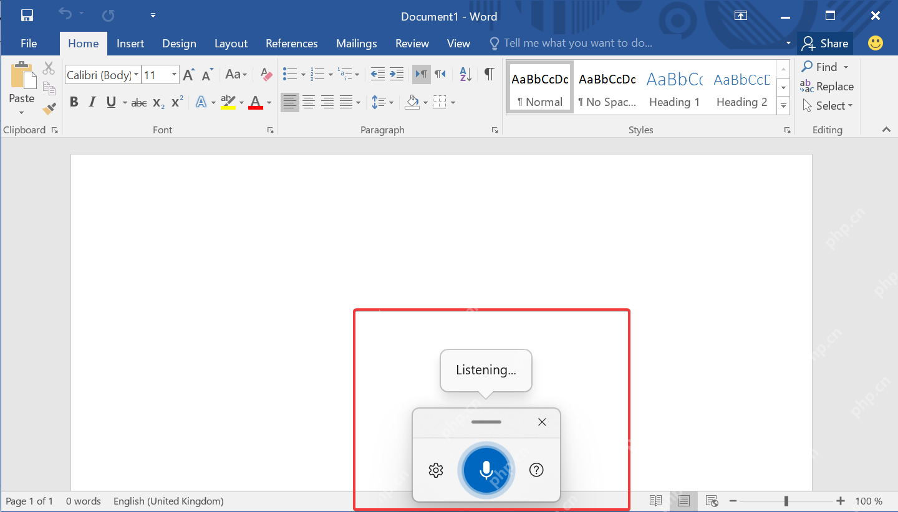Open the Select dropdown in Editing
Screen dimensions: 898x512
point(828,106)
